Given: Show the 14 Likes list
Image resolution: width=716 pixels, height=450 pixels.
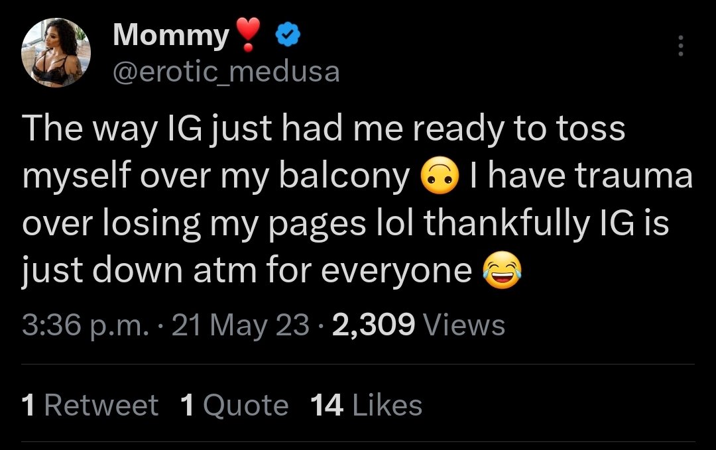Looking at the screenshot, I should tap(367, 406).
